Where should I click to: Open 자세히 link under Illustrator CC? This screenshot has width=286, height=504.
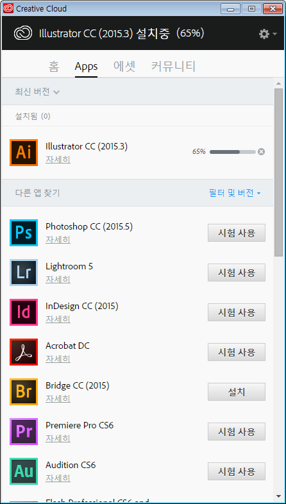[58, 160]
